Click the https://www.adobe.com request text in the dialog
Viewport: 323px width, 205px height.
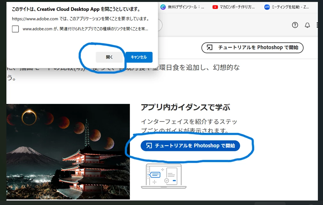(81, 19)
